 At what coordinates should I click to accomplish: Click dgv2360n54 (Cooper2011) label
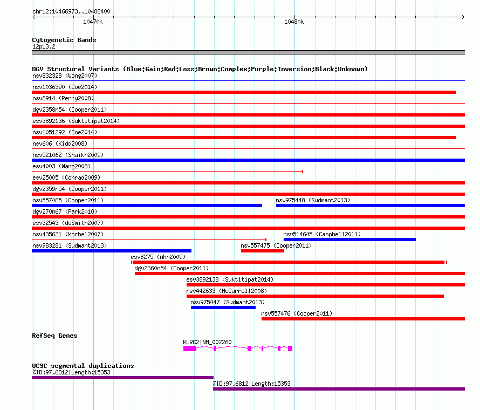point(172,268)
